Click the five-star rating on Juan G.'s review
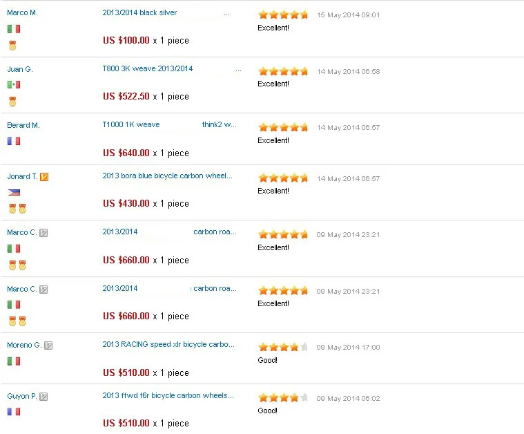 283,71
